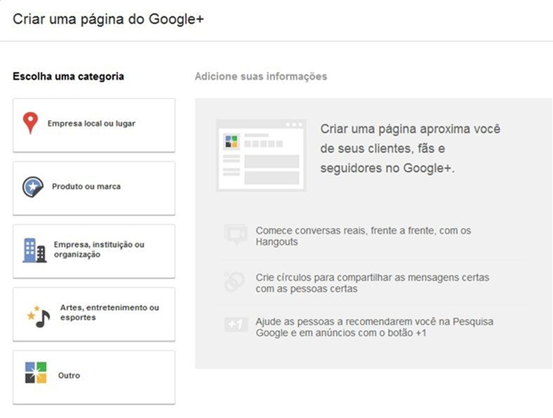Choose the Outro category
The height and width of the screenshot is (418, 553).
(x=94, y=377)
